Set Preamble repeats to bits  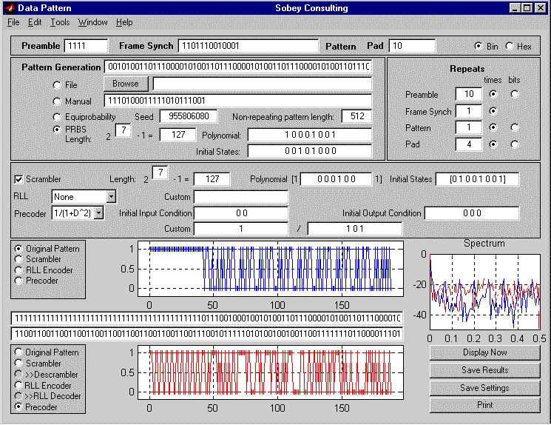(515, 94)
